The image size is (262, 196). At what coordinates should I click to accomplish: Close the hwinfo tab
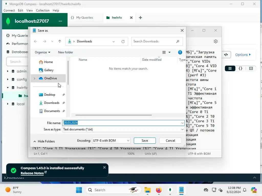pyautogui.click(x=131, y=18)
